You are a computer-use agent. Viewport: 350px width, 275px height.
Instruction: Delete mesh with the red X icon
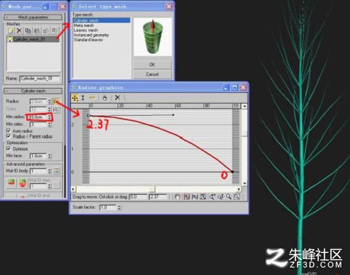(19, 30)
